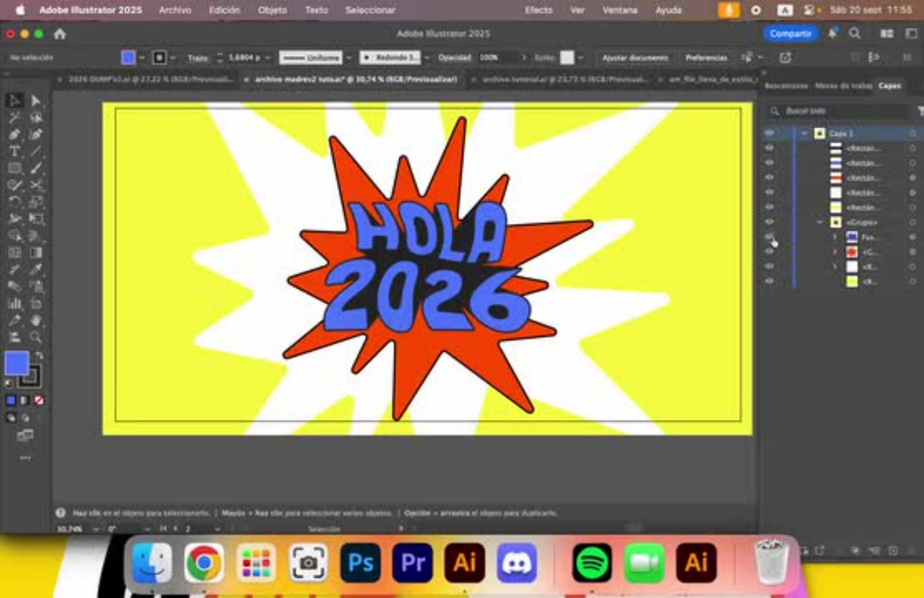Image resolution: width=924 pixels, height=598 pixels.
Task: Hide Capa 1 layer visibility eye
Action: (x=770, y=133)
